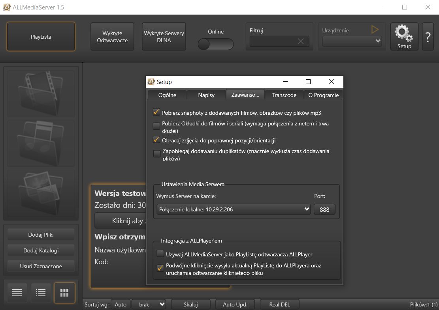
Task: Switch to grid thumbnail view
Action: [64, 293]
